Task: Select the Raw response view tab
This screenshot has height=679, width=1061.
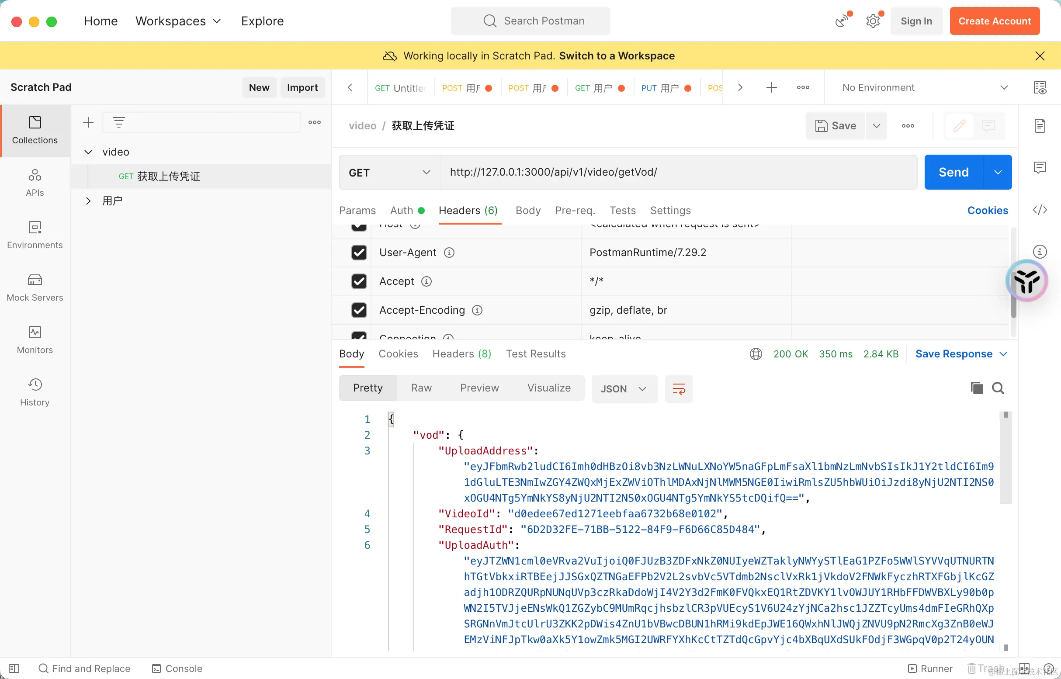Action: (x=421, y=388)
